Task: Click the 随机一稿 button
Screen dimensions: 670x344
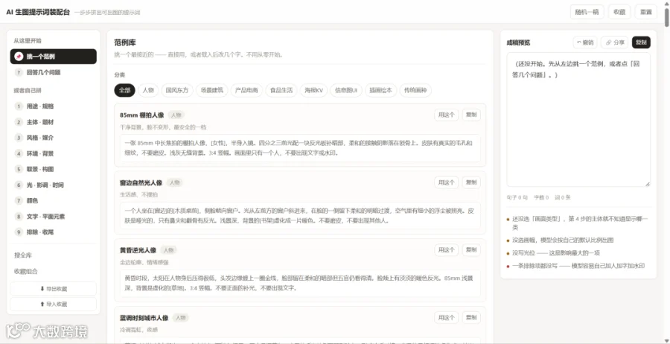Action: [587, 12]
